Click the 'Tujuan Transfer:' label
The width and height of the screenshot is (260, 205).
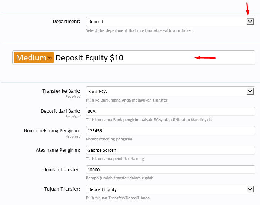[62, 189]
